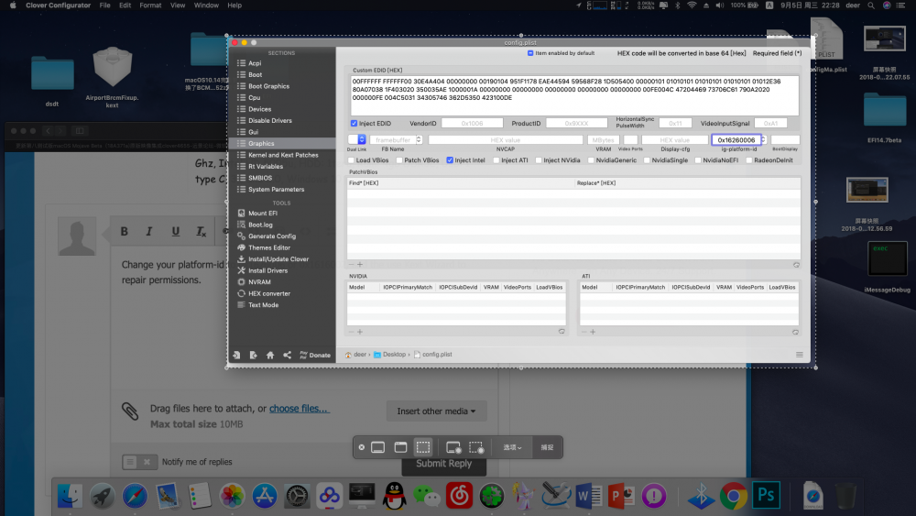Open the NVRAM tool

pos(259,282)
